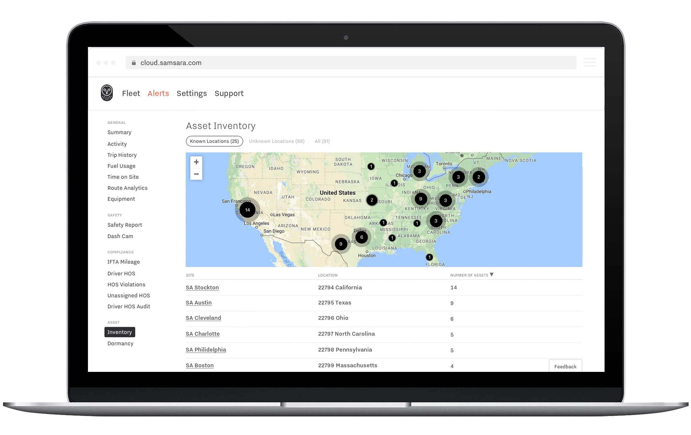691x435 pixels.
Task: Click the zoom in (+) map control
Action: [x=197, y=161]
